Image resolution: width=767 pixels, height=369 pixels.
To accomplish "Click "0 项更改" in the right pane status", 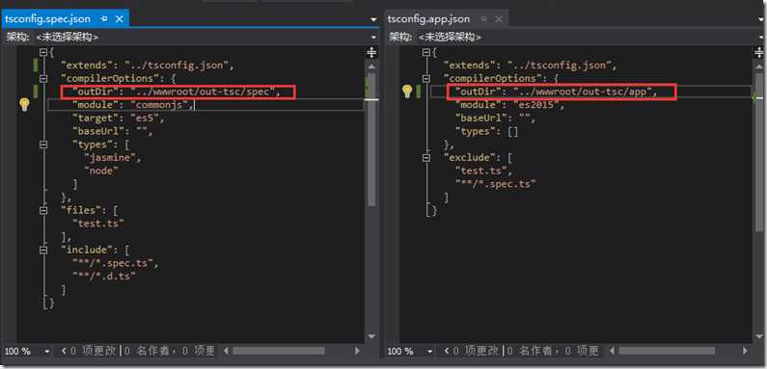I will pyautogui.click(x=476, y=351).
